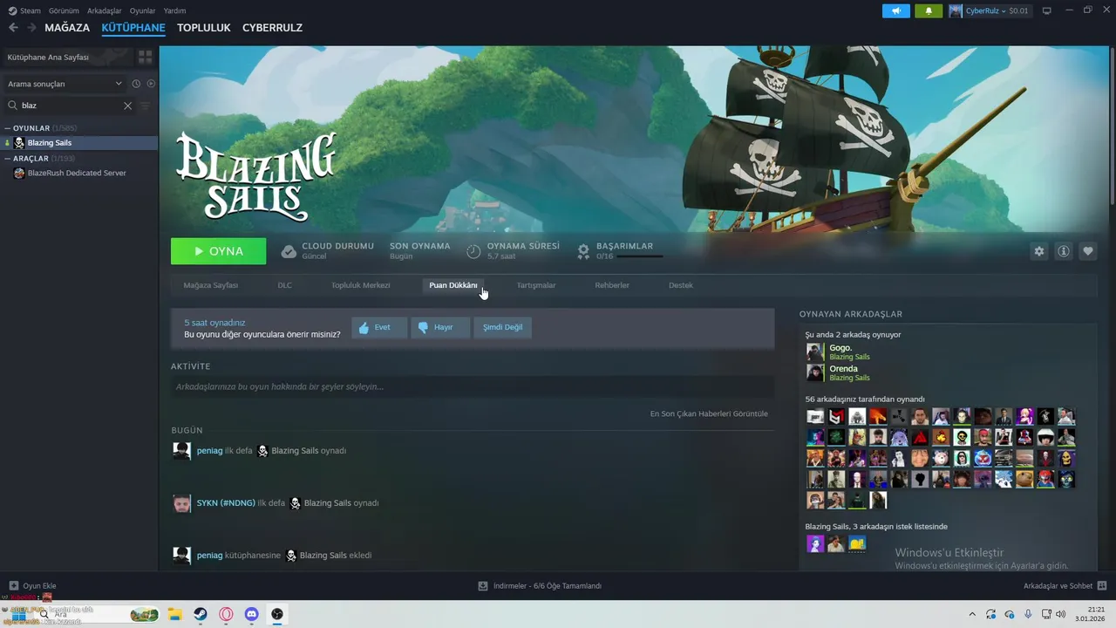
Task: Go forward with the right arrow
Action: click(31, 28)
